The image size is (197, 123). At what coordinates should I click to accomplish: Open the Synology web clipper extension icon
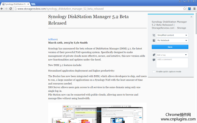(190, 9)
